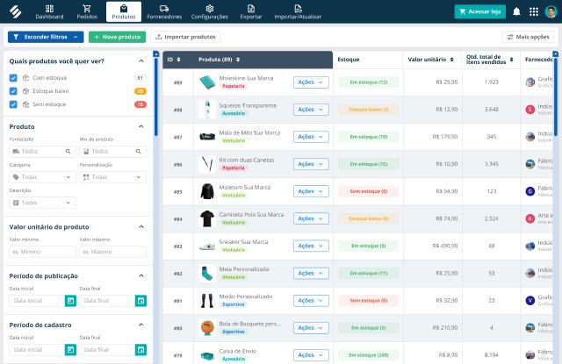Open the Configurações tab

(210, 11)
